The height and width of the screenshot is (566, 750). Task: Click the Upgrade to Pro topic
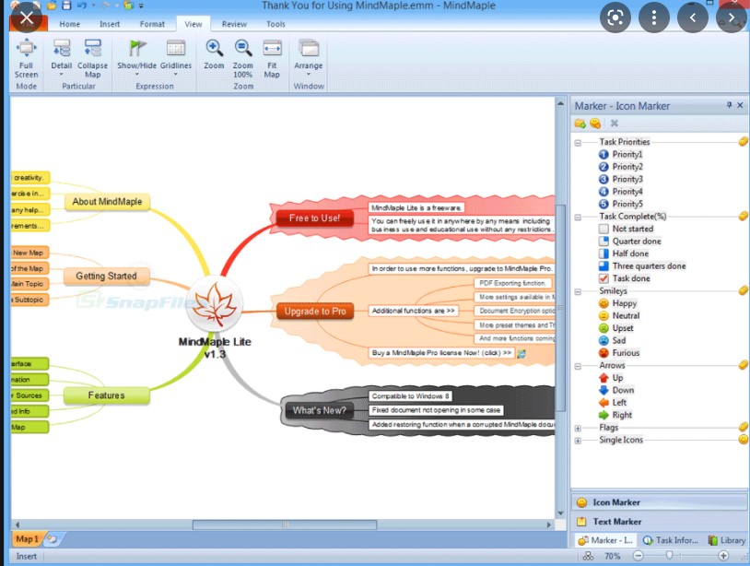coord(315,312)
